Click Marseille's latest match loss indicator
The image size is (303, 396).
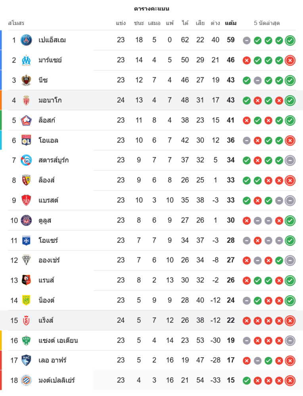[290, 60]
